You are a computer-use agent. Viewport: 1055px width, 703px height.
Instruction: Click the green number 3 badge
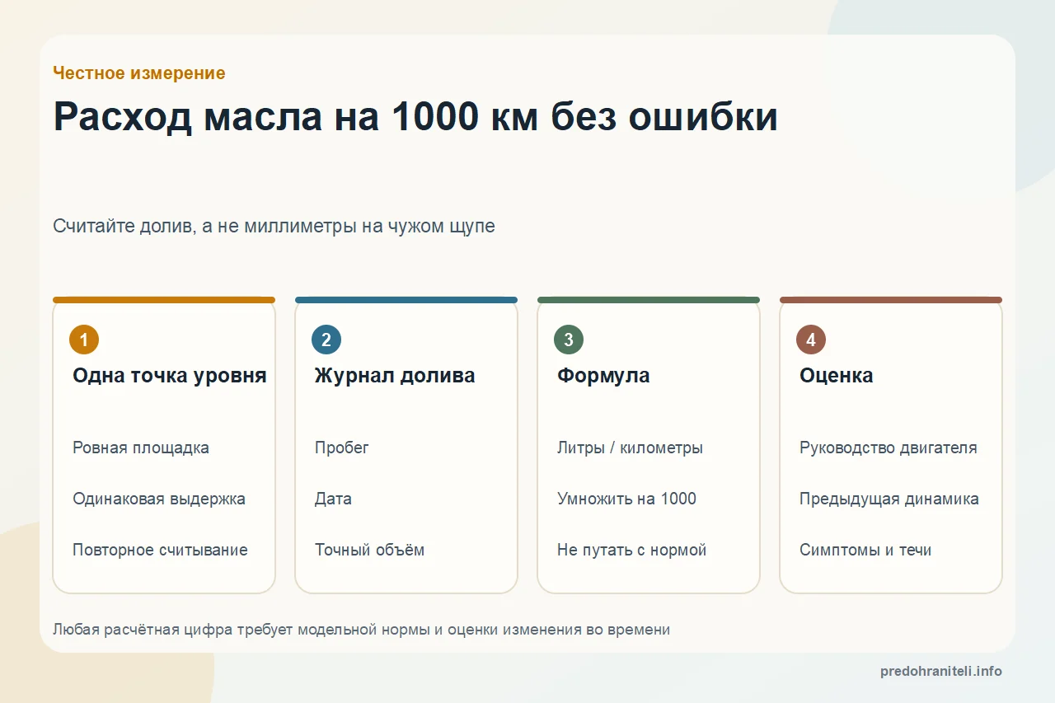(x=569, y=340)
